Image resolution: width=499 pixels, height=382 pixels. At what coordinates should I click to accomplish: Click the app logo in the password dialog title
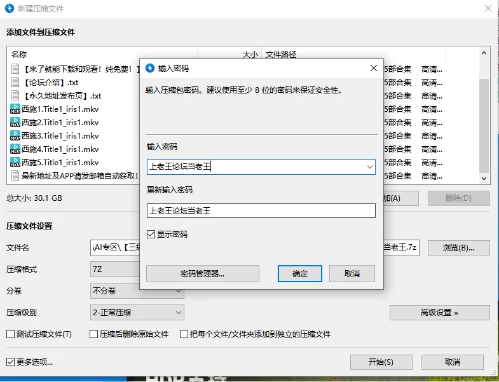coord(150,68)
